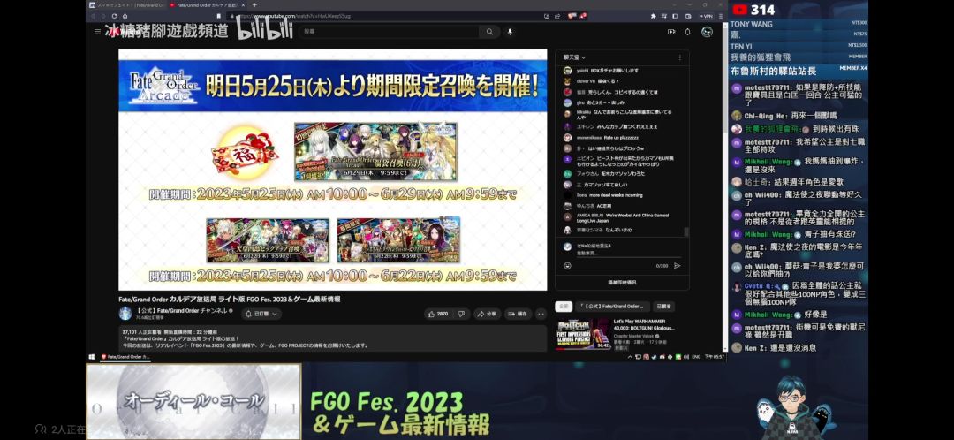
Task: Click the live chat scrollbar handle
Action: (687, 231)
